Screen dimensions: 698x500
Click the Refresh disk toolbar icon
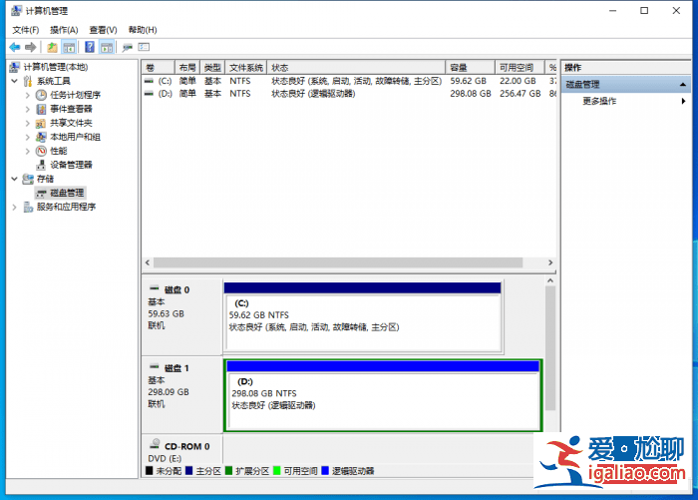pyautogui.click(x=128, y=47)
